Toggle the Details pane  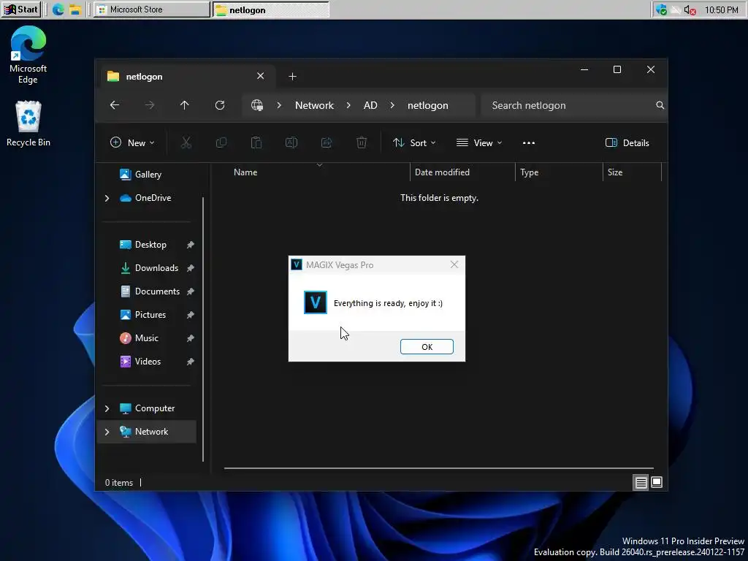tap(627, 142)
